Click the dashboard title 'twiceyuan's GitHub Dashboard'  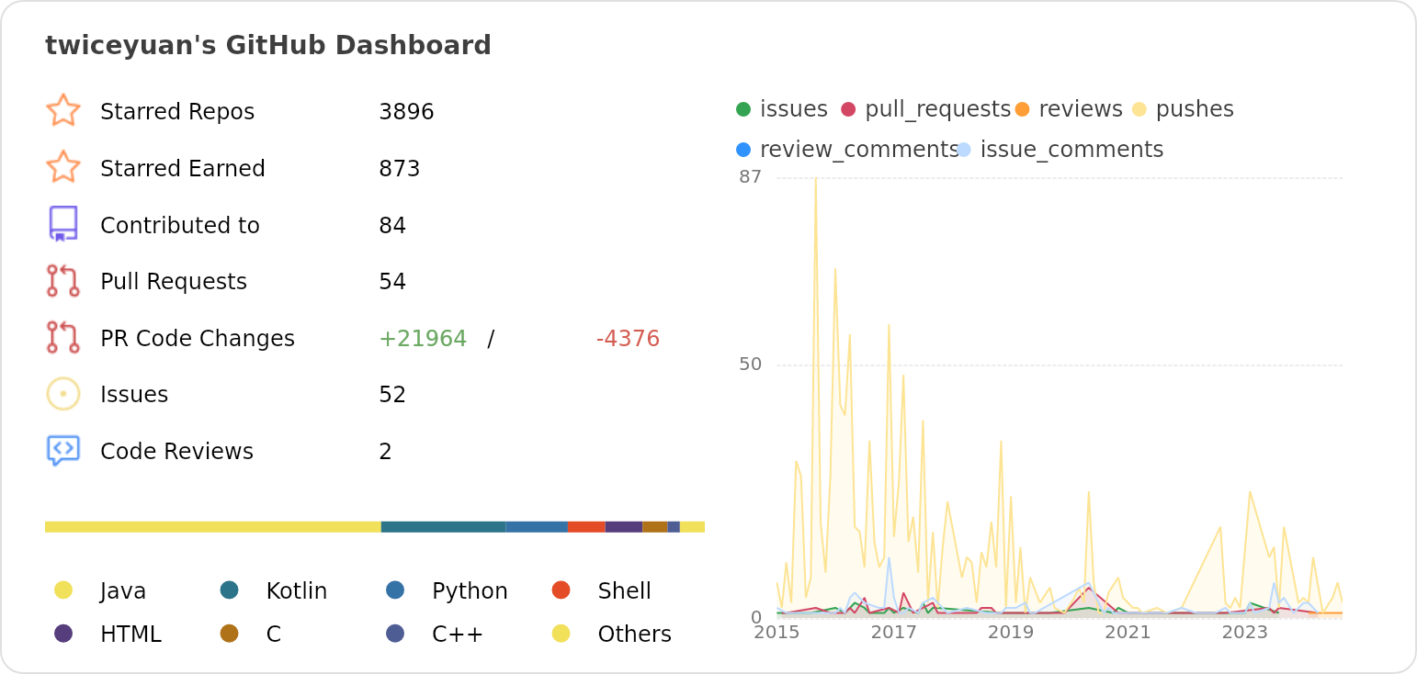tap(268, 46)
